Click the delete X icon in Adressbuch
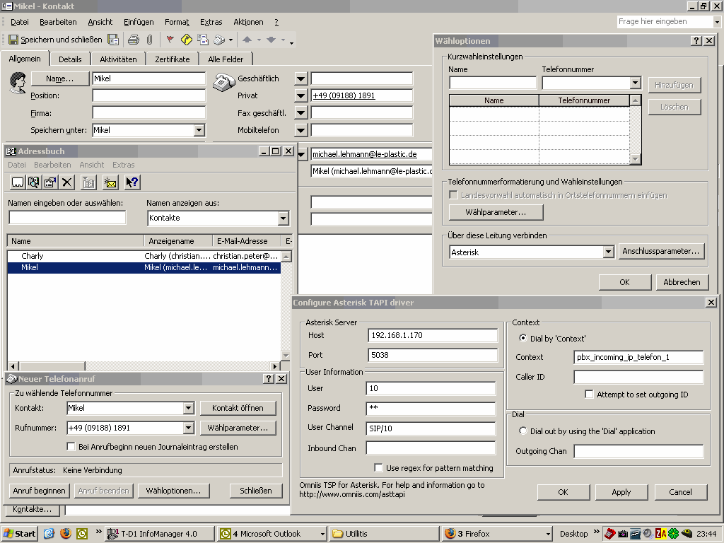 pyautogui.click(x=67, y=182)
